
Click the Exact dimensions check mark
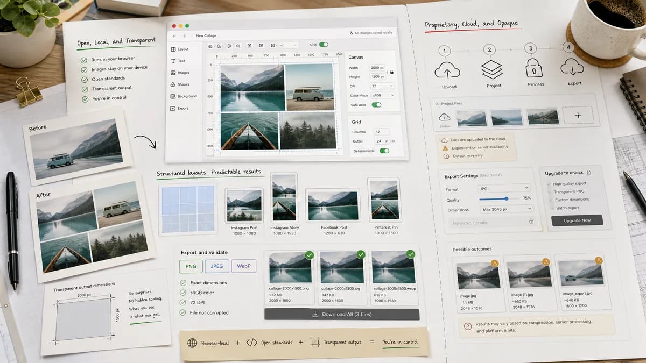(183, 282)
